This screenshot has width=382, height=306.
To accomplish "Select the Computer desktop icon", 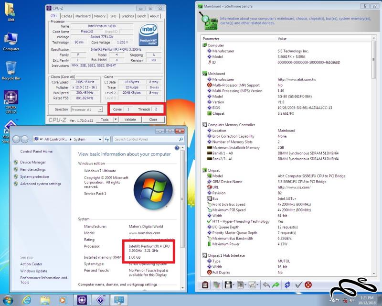I will point(11,42).
